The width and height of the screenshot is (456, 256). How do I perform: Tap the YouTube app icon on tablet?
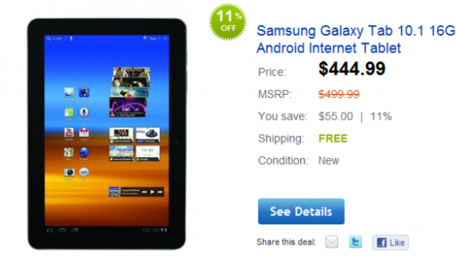69,133
